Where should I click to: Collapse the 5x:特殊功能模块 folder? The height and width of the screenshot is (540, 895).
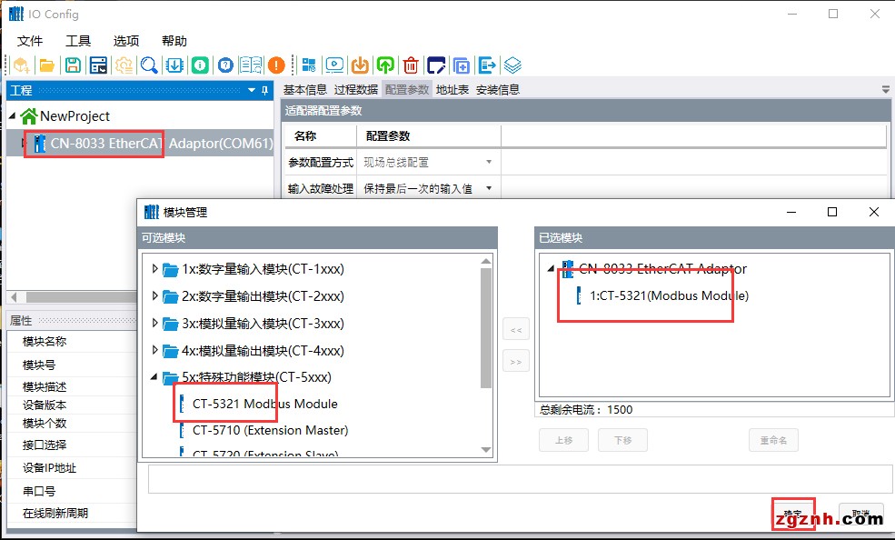(154, 377)
